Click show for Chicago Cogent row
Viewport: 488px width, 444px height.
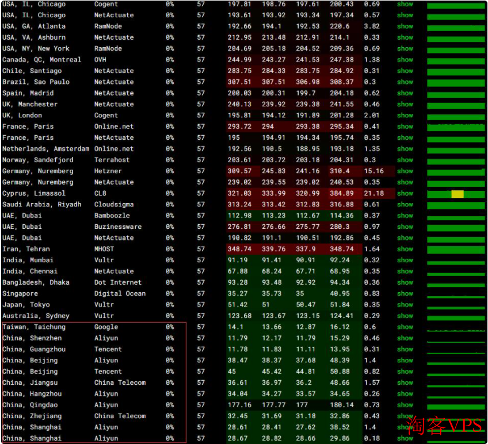point(405,4)
